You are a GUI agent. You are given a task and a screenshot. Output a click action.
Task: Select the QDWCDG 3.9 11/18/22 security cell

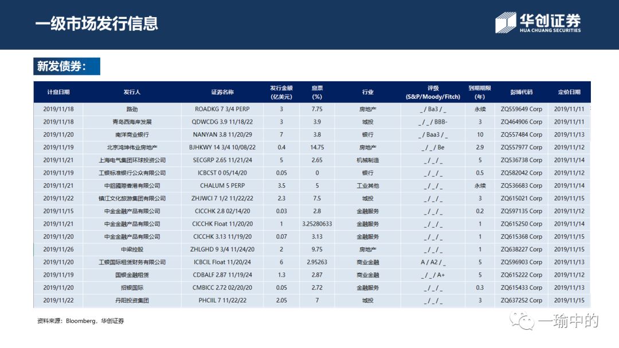pyautogui.click(x=222, y=122)
